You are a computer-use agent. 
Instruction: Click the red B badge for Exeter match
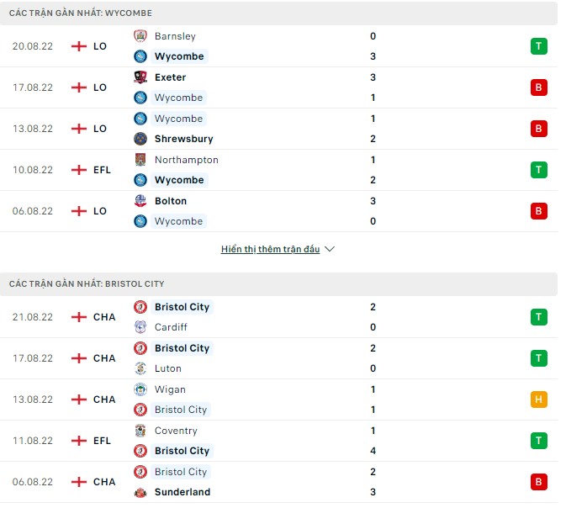pyautogui.click(x=538, y=87)
